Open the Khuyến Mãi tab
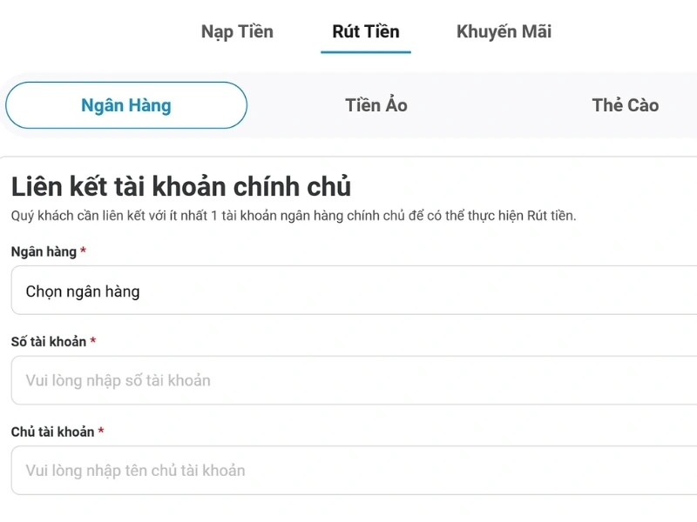Viewport: 697px width, 522px height. point(504,31)
